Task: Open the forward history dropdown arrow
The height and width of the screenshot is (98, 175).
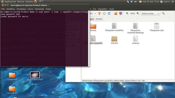Action: pyautogui.click(x=95, y=13)
